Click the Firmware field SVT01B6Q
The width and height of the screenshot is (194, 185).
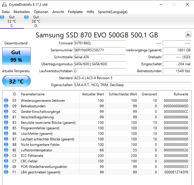99,43
